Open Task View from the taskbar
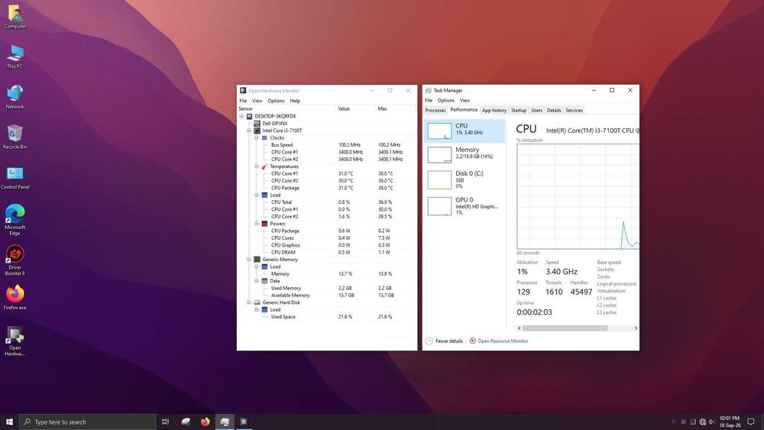 pos(166,422)
